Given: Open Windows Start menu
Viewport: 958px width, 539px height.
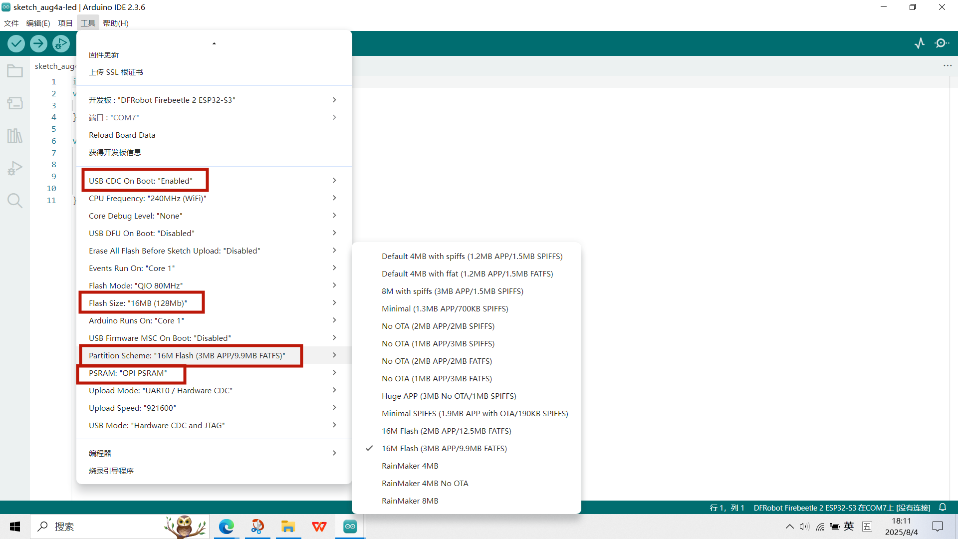Looking at the screenshot, I should tap(15, 527).
